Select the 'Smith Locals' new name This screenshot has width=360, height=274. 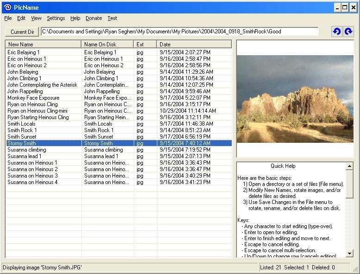21,123
